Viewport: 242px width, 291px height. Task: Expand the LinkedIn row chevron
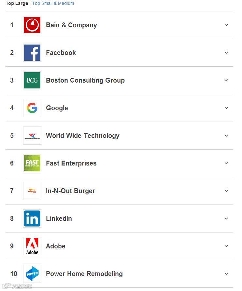[x=226, y=218]
